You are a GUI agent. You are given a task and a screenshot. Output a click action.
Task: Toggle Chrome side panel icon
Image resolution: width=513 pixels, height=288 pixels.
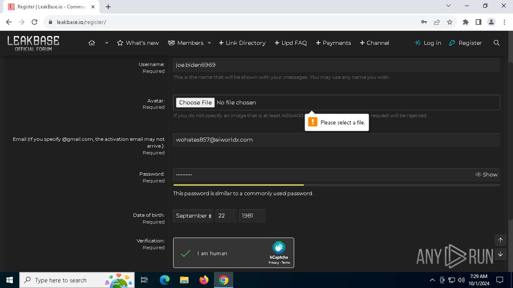(x=479, y=22)
